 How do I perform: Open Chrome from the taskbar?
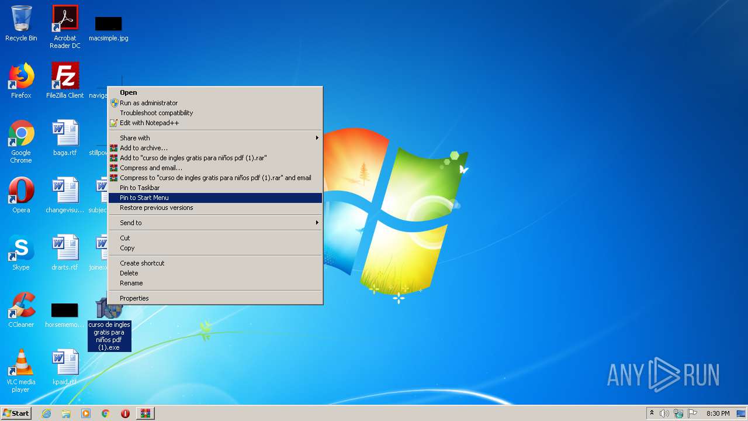[106, 413]
